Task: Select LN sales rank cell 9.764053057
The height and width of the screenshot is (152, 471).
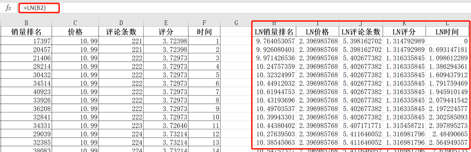Action: [274, 41]
